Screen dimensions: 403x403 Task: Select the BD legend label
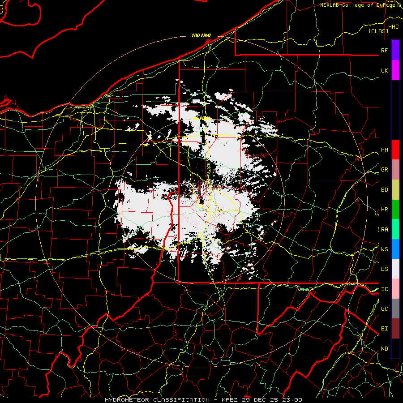[384, 190]
